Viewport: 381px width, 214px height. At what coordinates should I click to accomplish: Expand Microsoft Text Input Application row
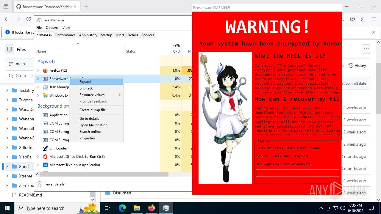tap(38, 165)
